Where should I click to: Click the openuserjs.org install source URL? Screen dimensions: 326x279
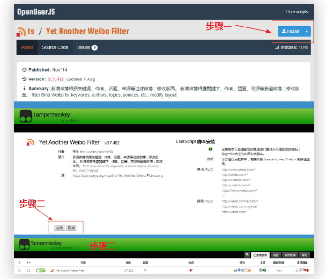click(x=118, y=176)
